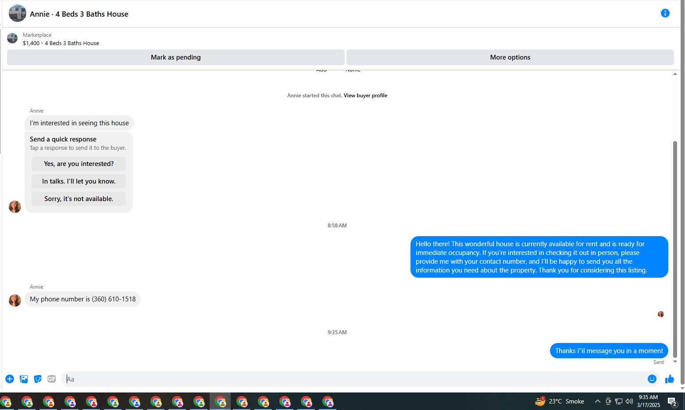Click the "Marketplace" label above the price

pos(37,35)
